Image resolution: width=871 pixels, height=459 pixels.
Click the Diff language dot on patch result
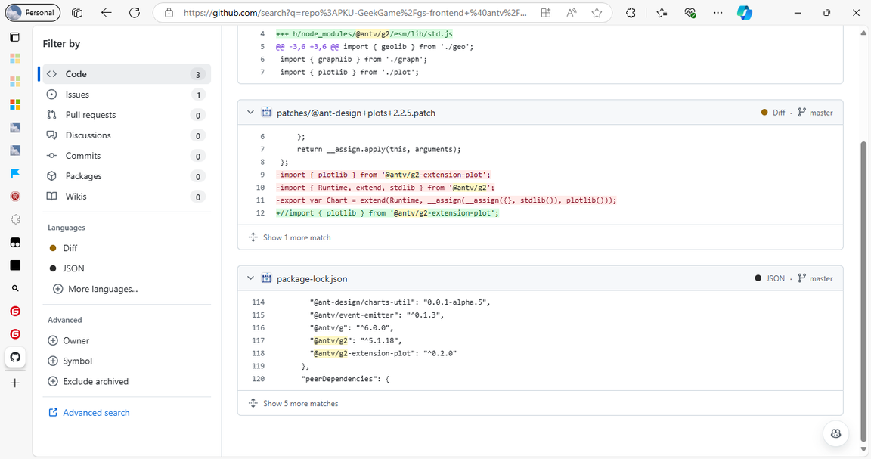765,112
